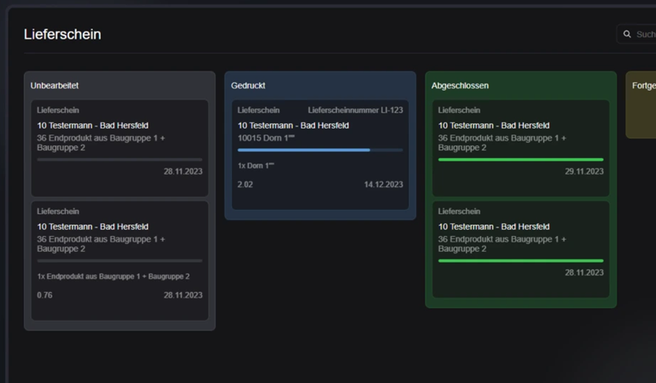Open Abgeschlossen card title dated 29.11.2023
The height and width of the screenshot is (383, 656).
coord(493,125)
